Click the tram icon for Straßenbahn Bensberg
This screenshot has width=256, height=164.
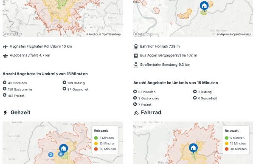136,65
